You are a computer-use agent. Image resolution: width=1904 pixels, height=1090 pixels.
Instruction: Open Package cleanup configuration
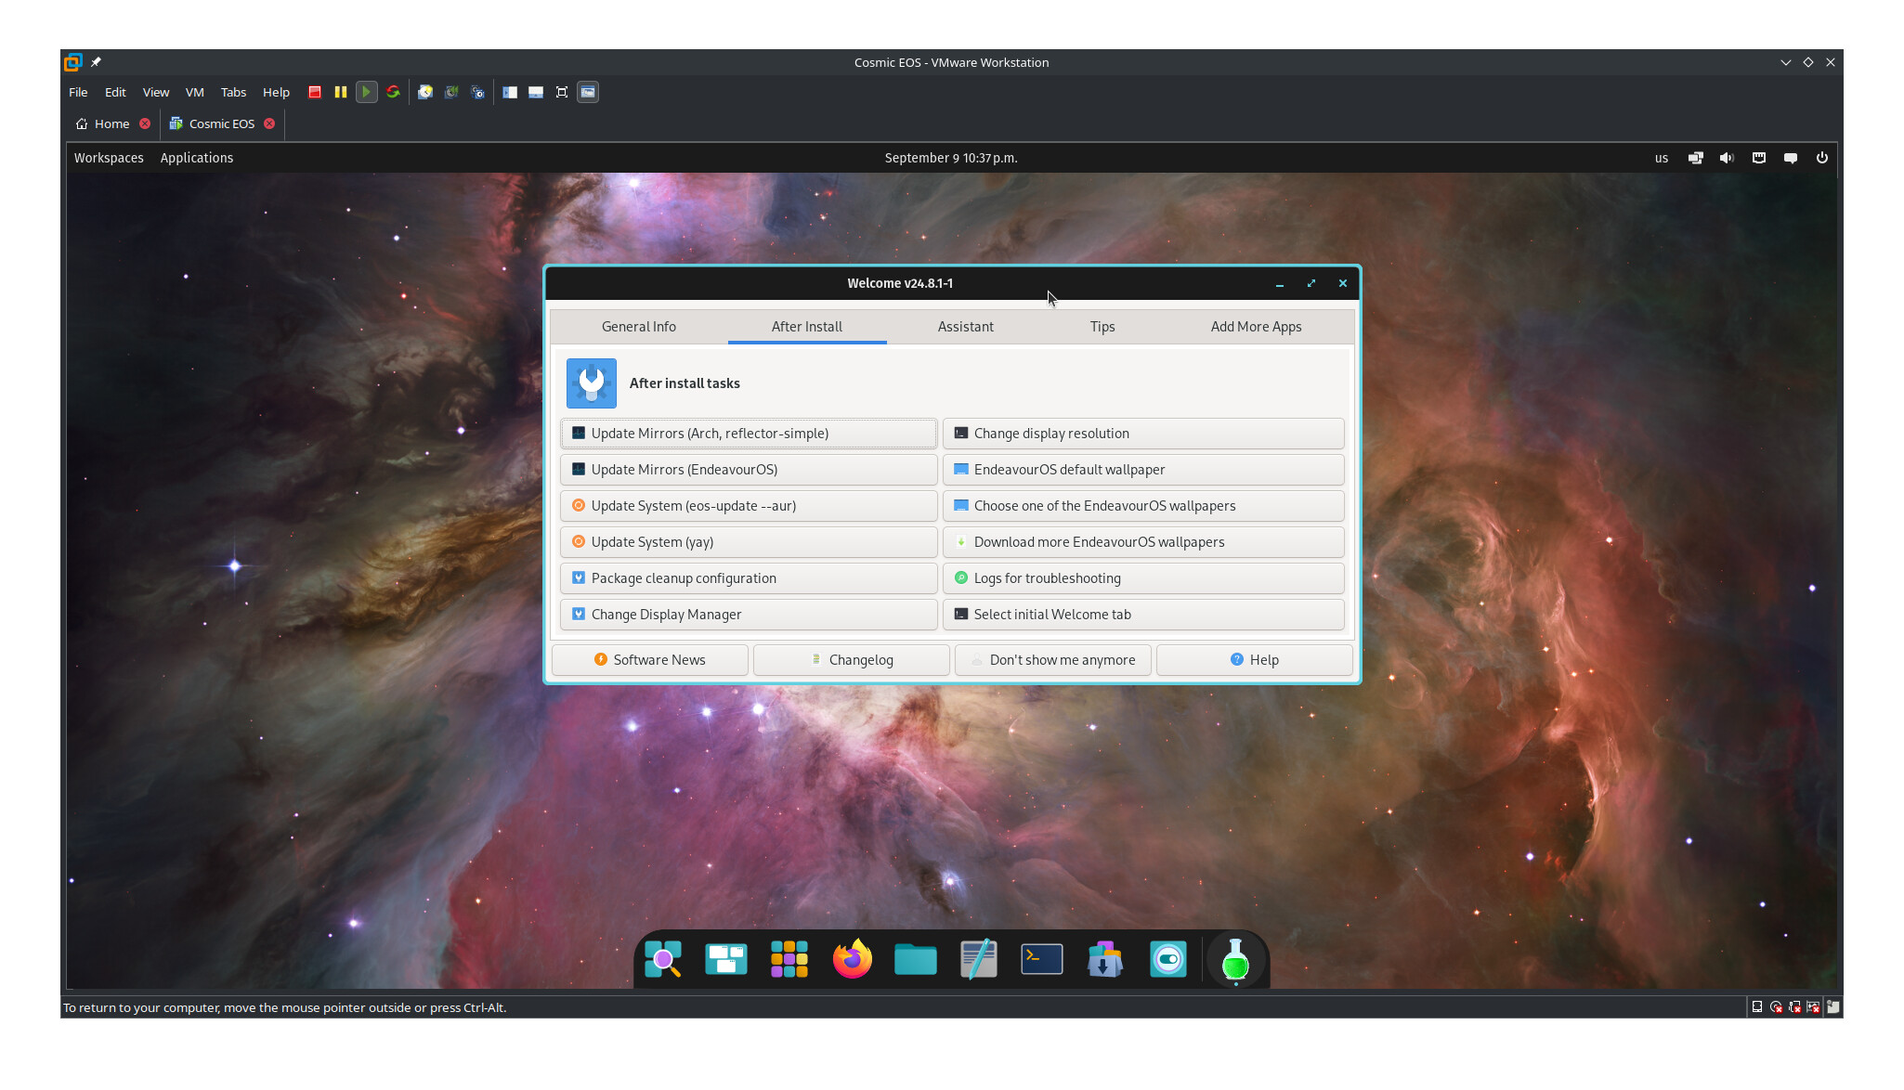749,578
